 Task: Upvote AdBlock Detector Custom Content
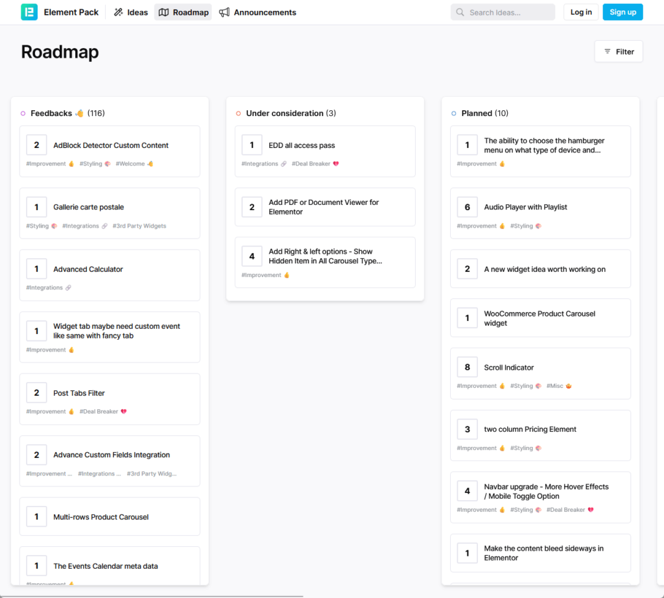coord(36,145)
